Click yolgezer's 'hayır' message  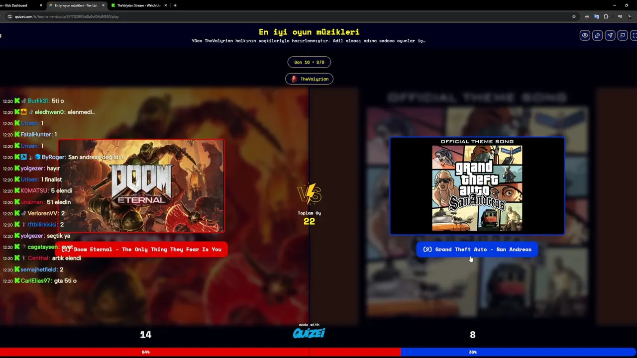click(31, 168)
